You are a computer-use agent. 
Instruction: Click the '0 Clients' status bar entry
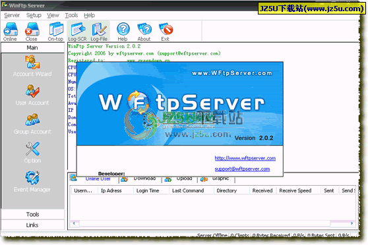coord(239,234)
